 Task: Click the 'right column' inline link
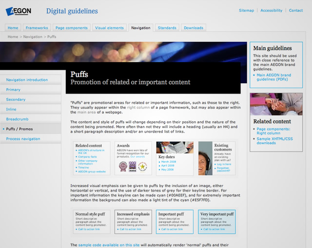pyautogui.click(x=138, y=107)
